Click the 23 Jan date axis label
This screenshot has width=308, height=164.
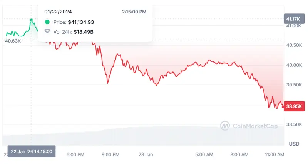pyautogui.click(x=145, y=154)
